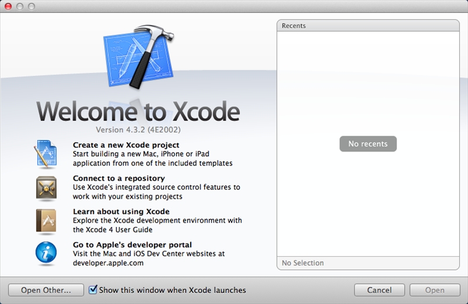The width and height of the screenshot is (468, 304).
Task: Click the developer.apple.com text
Action: pos(108,263)
